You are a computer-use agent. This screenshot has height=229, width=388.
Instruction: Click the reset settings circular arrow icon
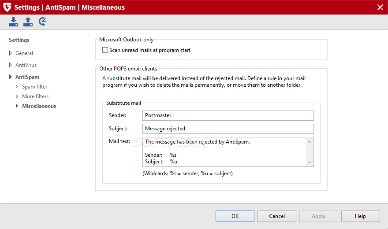click(x=42, y=22)
